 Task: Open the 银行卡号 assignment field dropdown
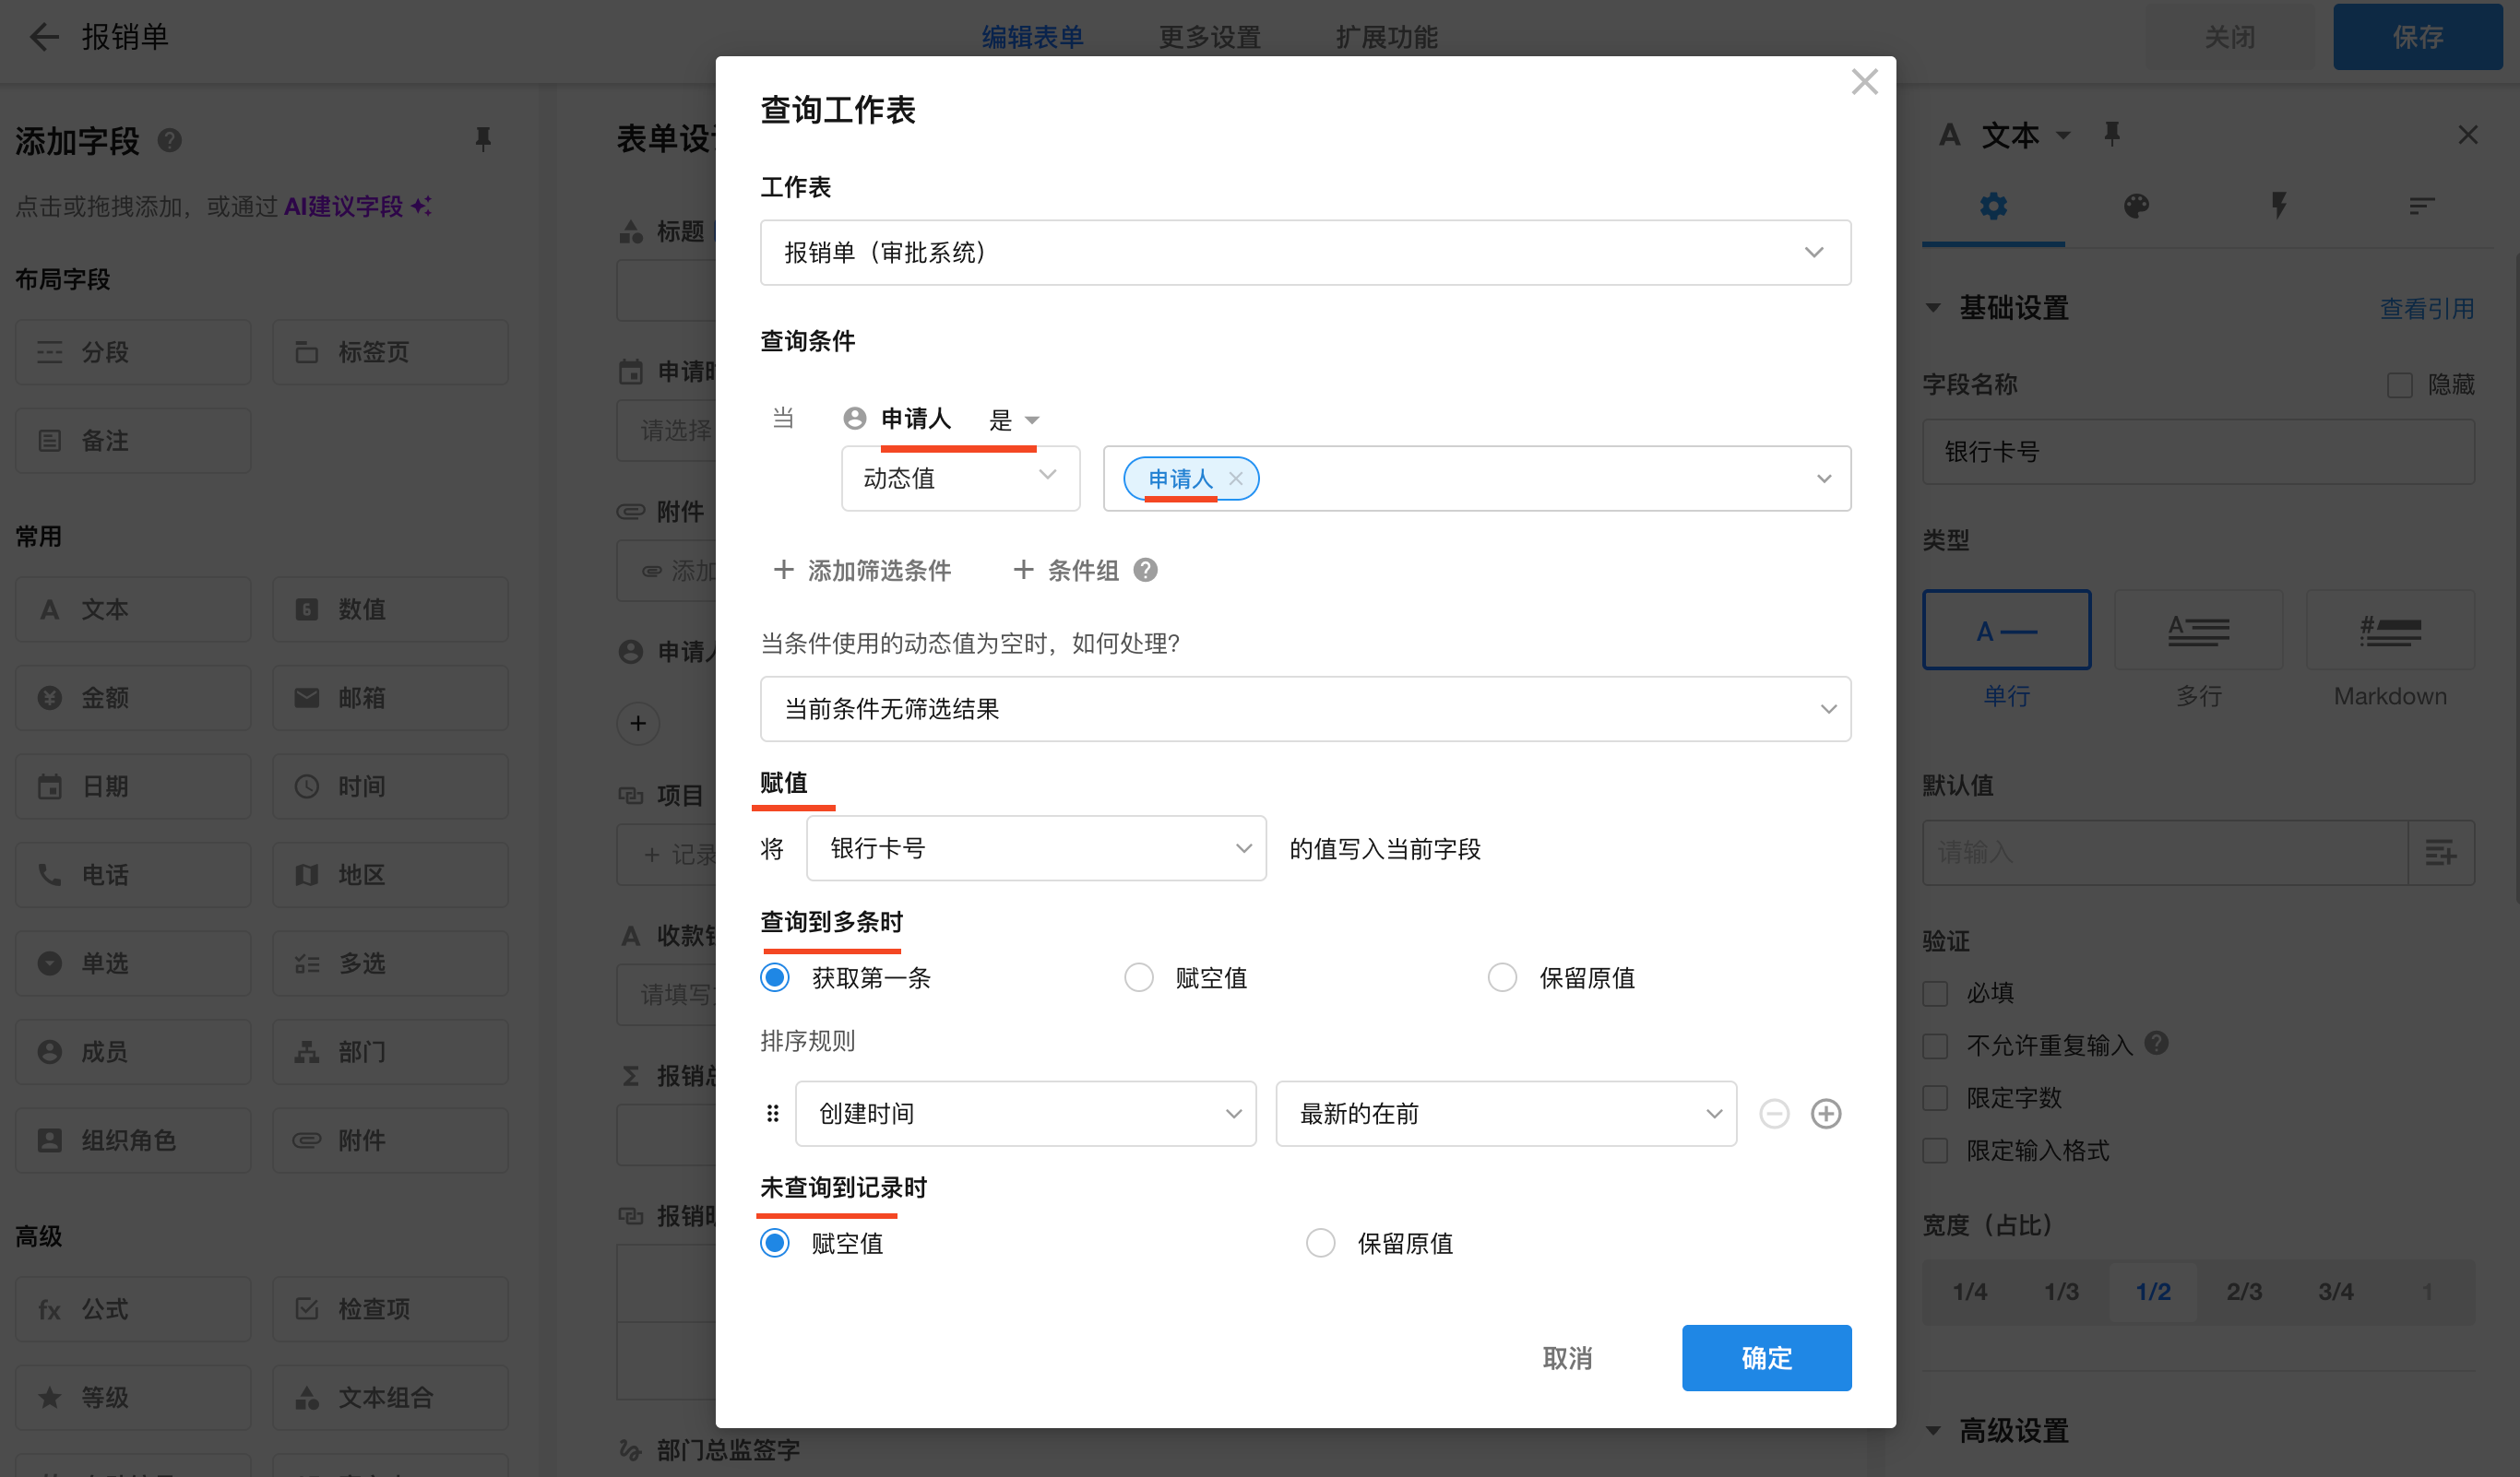(x=1036, y=848)
